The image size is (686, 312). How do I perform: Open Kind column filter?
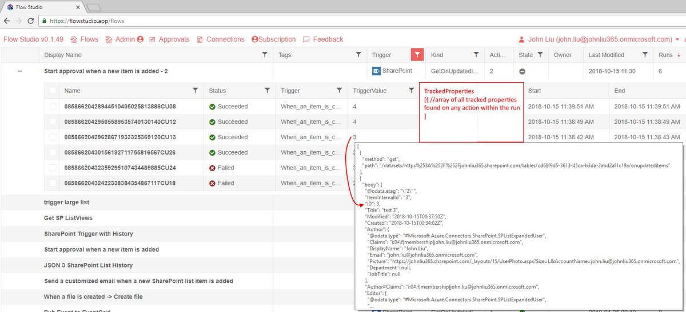pyautogui.click(x=476, y=55)
